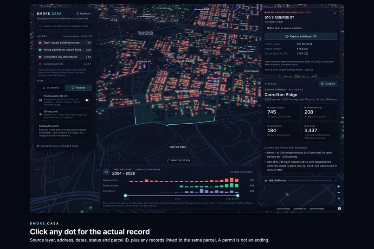Click the tallest purple Demolitions bar
This screenshot has height=249, width=374.
[201, 191]
